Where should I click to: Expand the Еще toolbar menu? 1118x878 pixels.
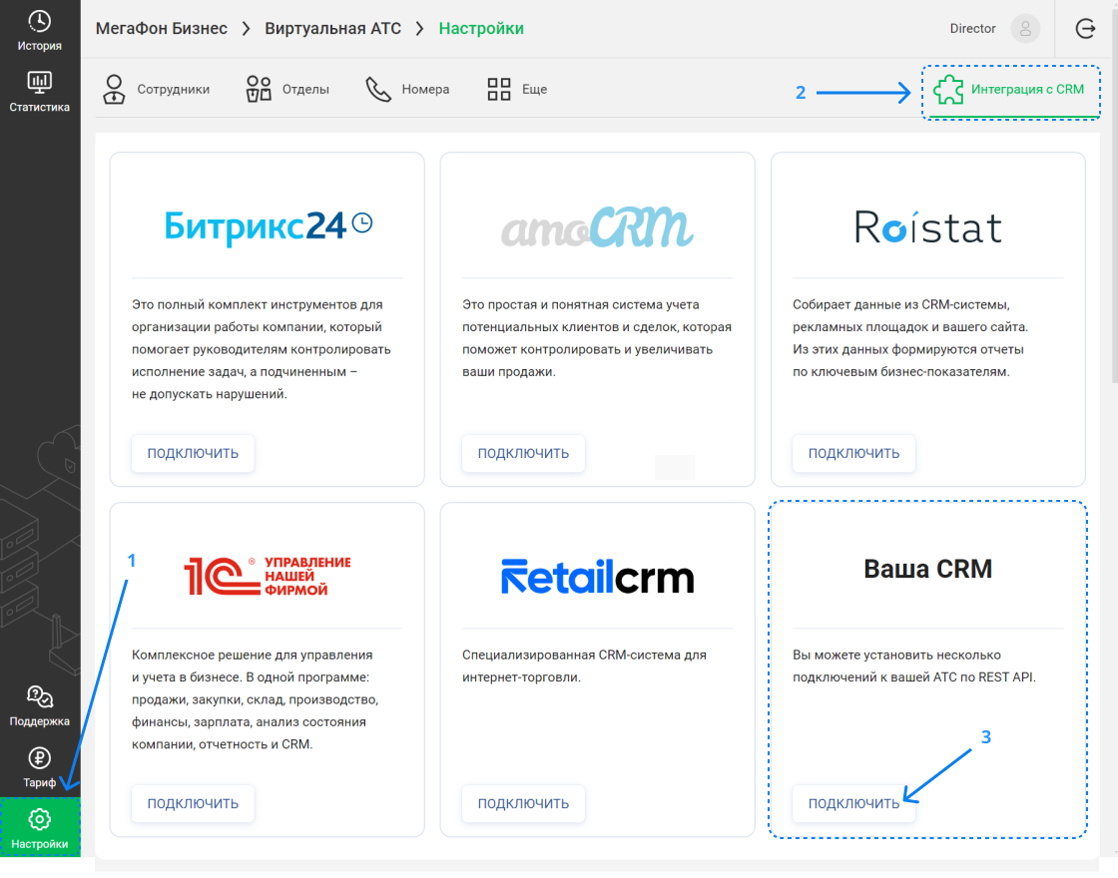[515, 89]
